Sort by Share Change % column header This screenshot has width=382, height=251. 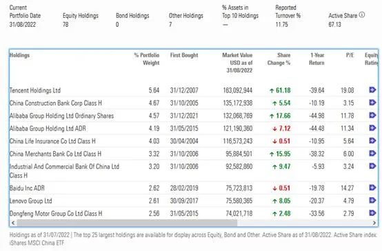click(279, 59)
